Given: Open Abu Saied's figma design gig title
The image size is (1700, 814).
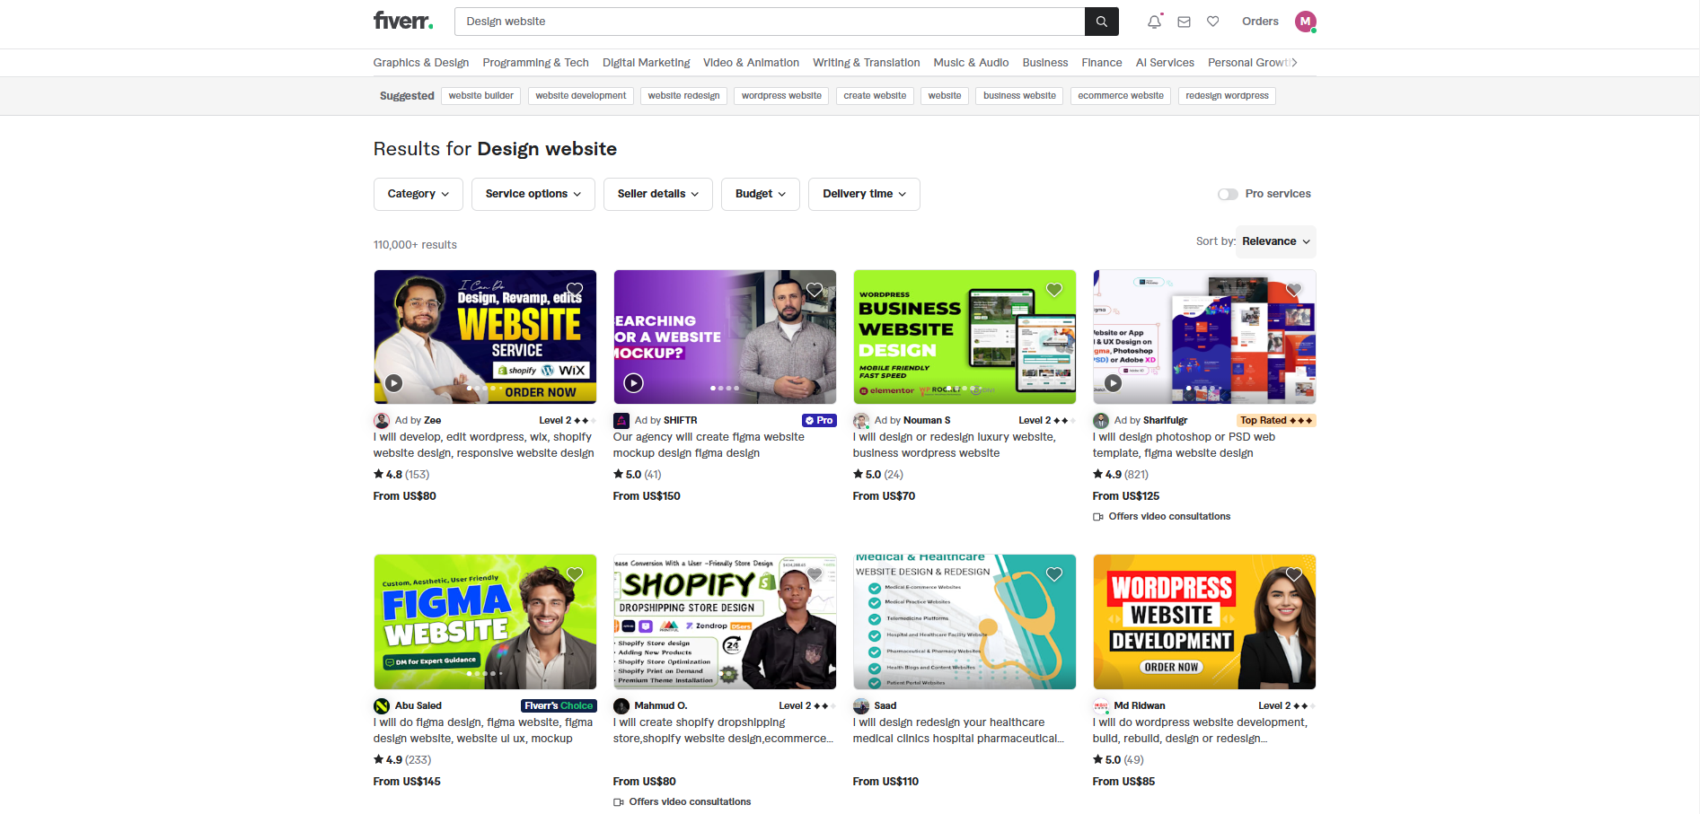Looking at the screenshot, I should pyautogui.click(x=483, y=731).
